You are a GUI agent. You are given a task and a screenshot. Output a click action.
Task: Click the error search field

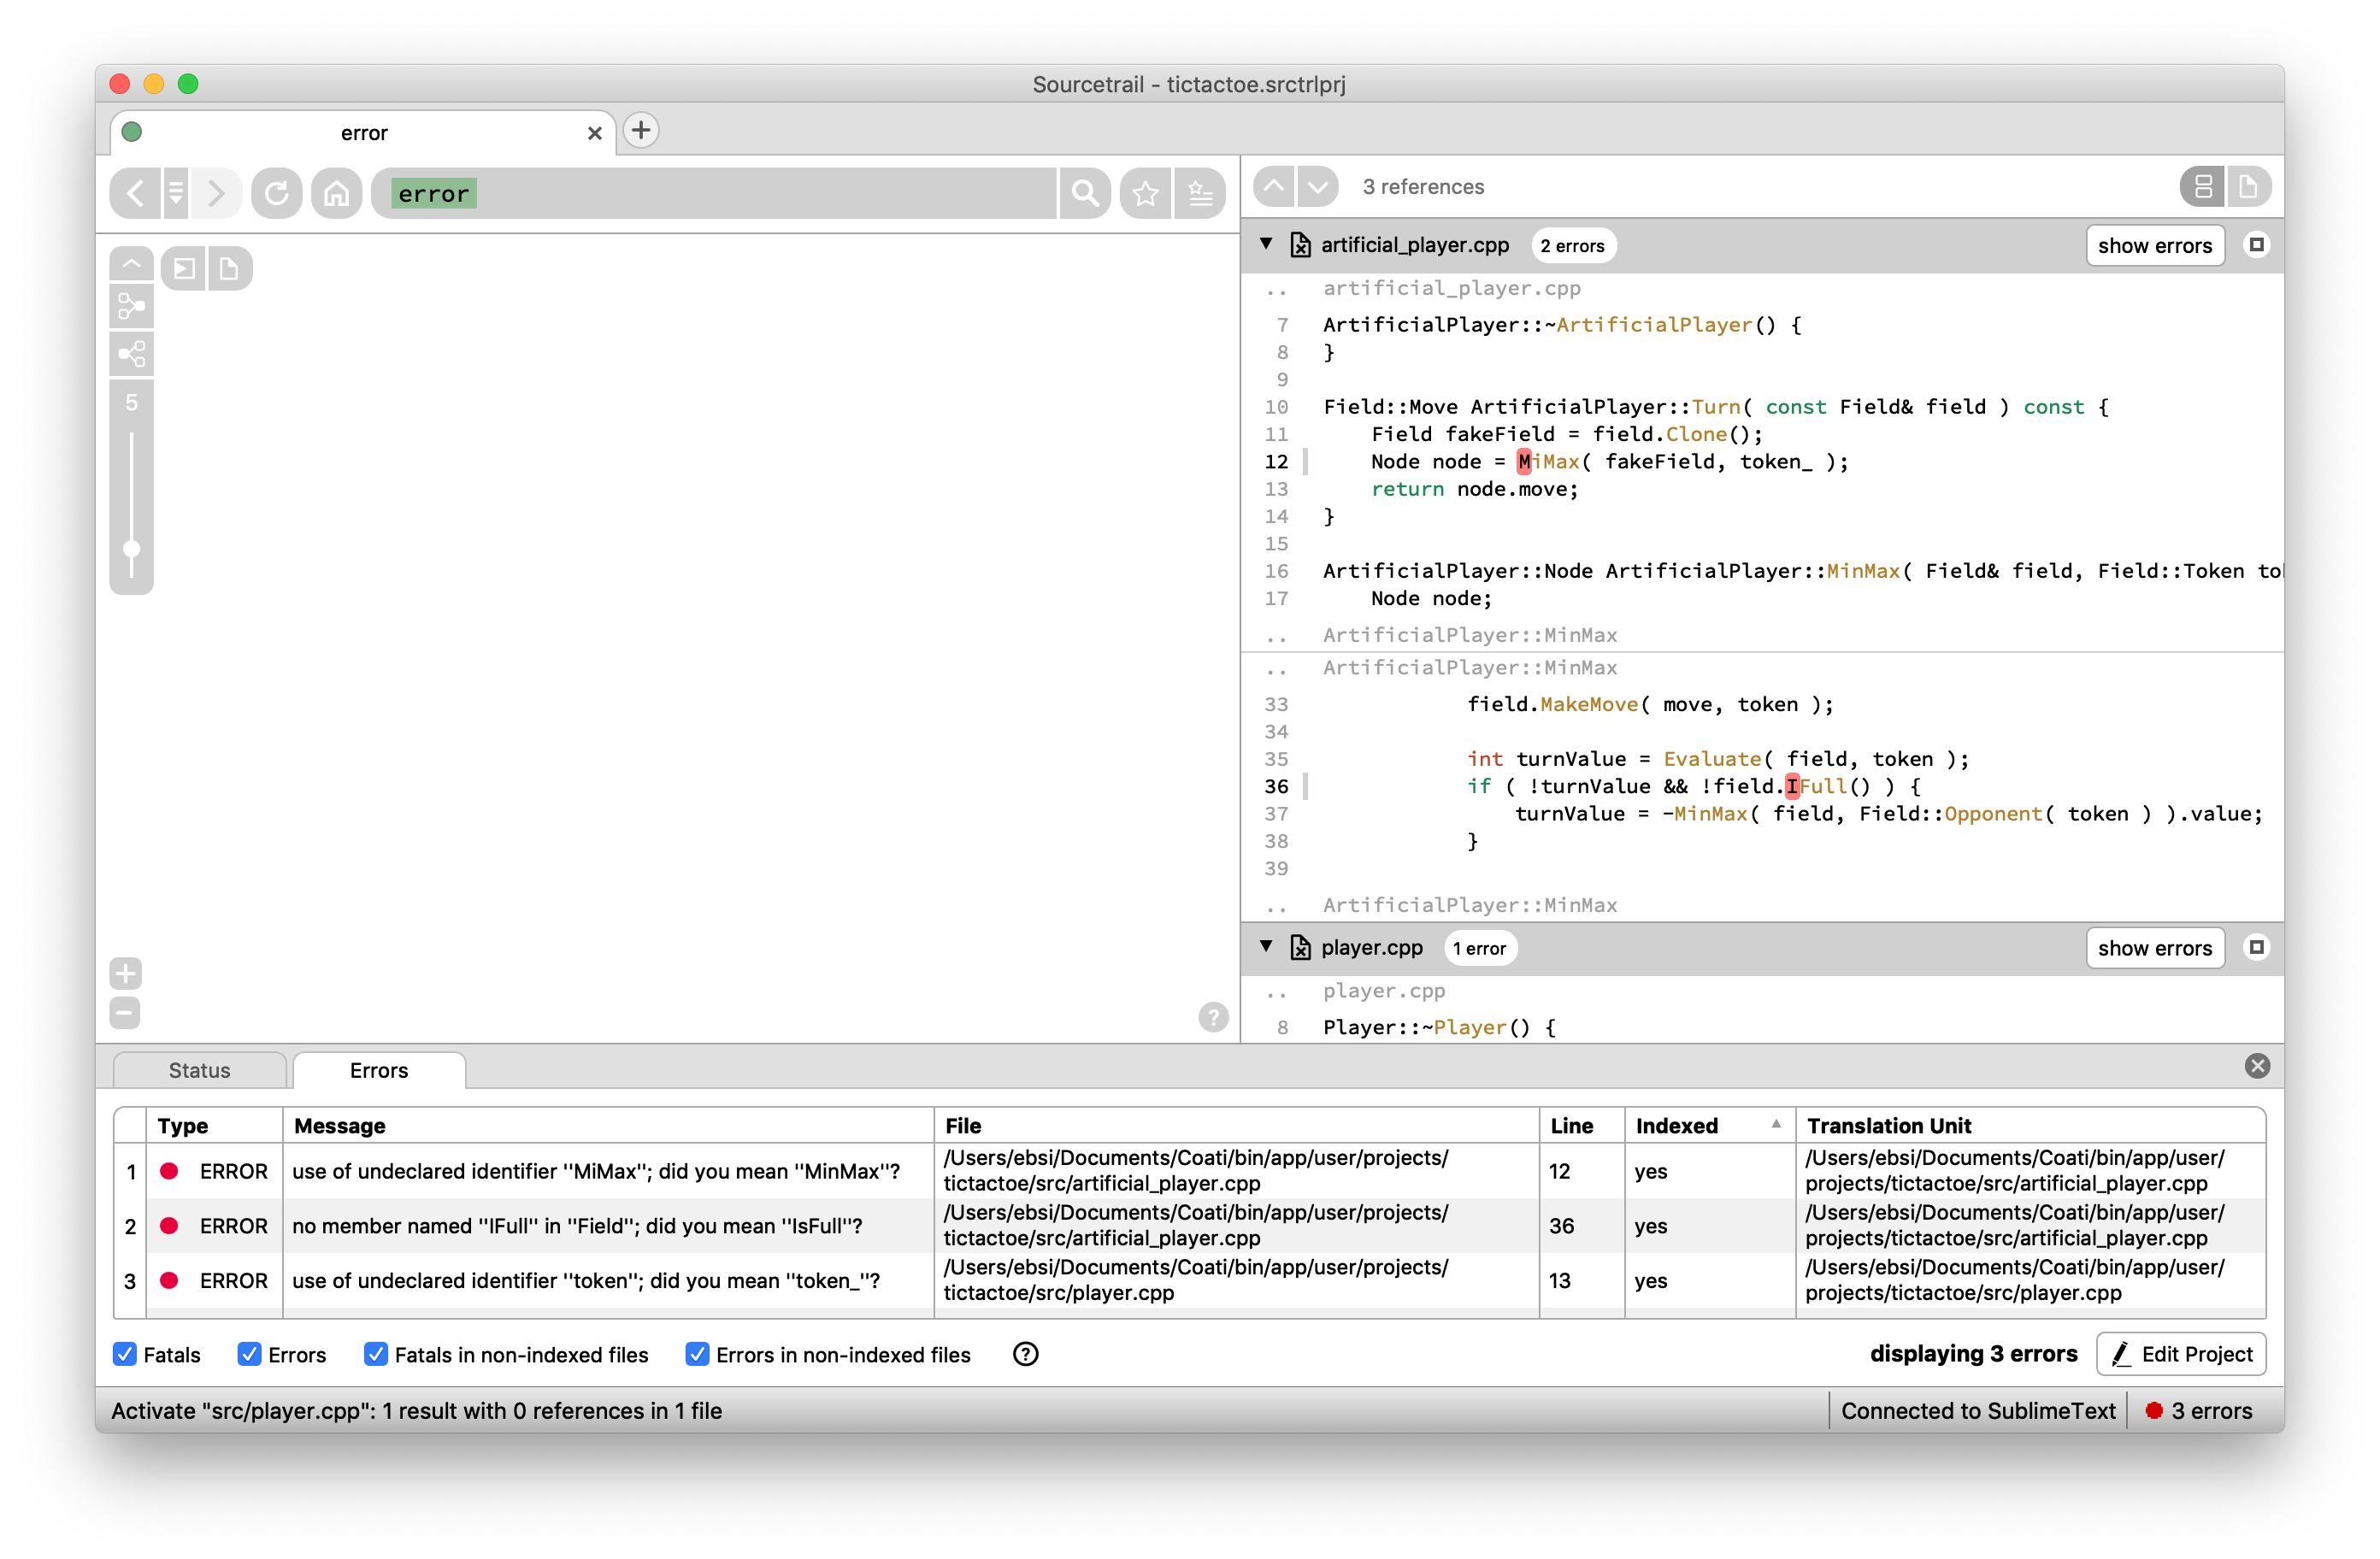714,193
